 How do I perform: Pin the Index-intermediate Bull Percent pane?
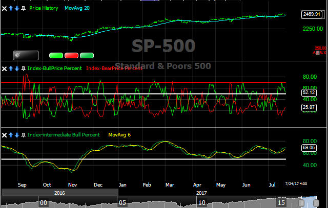(x=23, y=135)
